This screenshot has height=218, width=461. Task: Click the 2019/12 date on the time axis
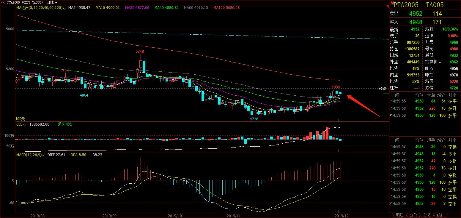[x=341, y=215]
